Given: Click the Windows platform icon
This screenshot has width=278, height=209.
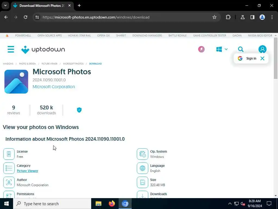Looking at the screenshot, I should coord(219,49).
